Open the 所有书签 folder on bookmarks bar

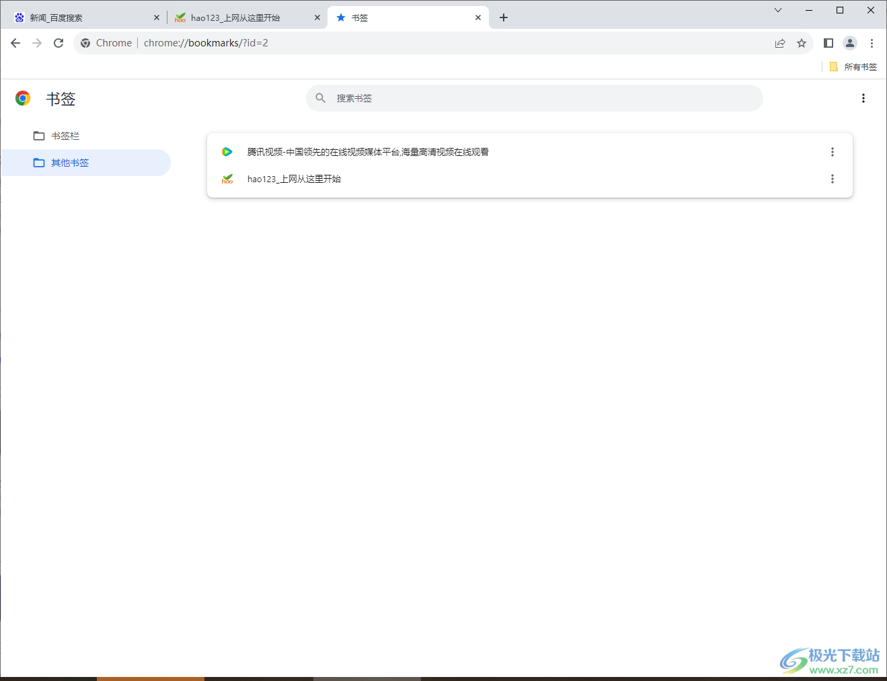pos(853,67)
